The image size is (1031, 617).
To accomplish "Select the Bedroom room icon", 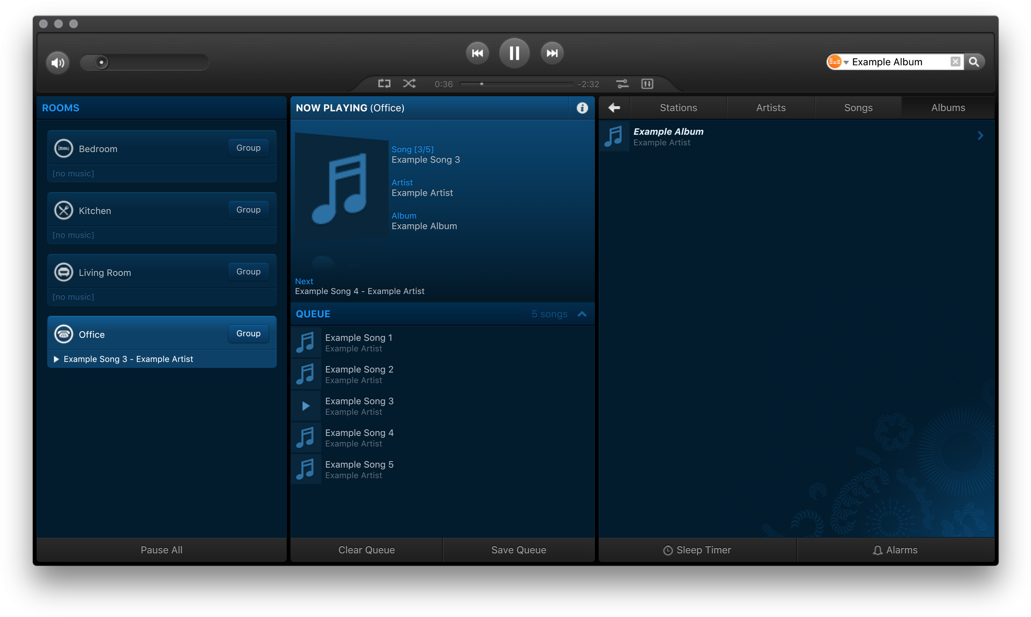I will pos(63,148).
